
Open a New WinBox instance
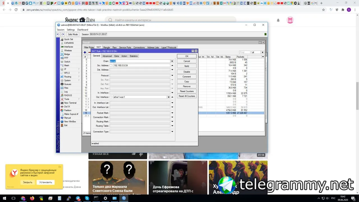tap(70, 121)
